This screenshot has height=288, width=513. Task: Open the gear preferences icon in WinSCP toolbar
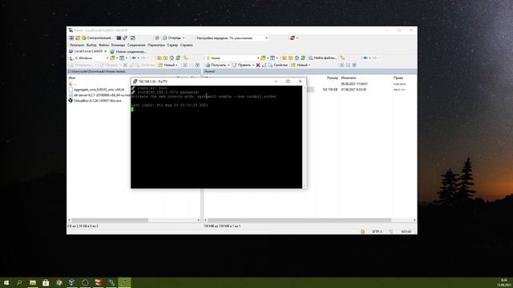[157, 38]
